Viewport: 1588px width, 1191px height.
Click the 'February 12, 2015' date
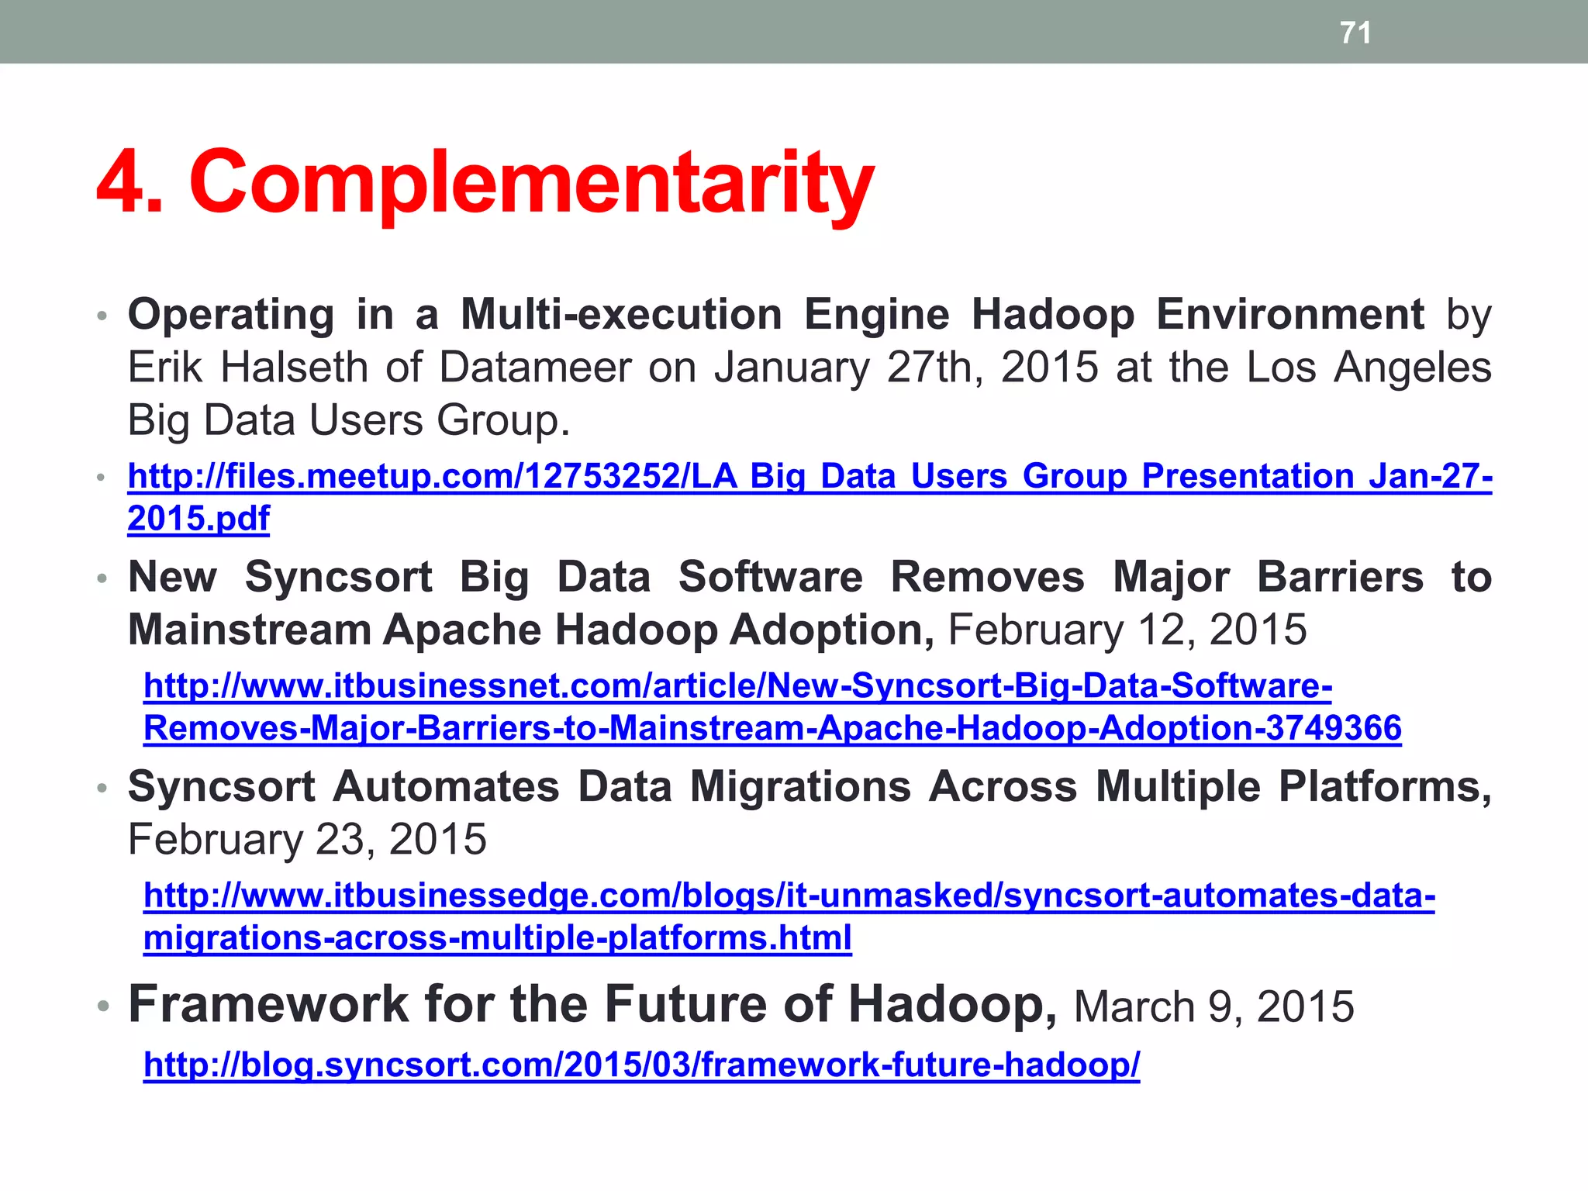pyautogui.click(x=1127, y=630)
